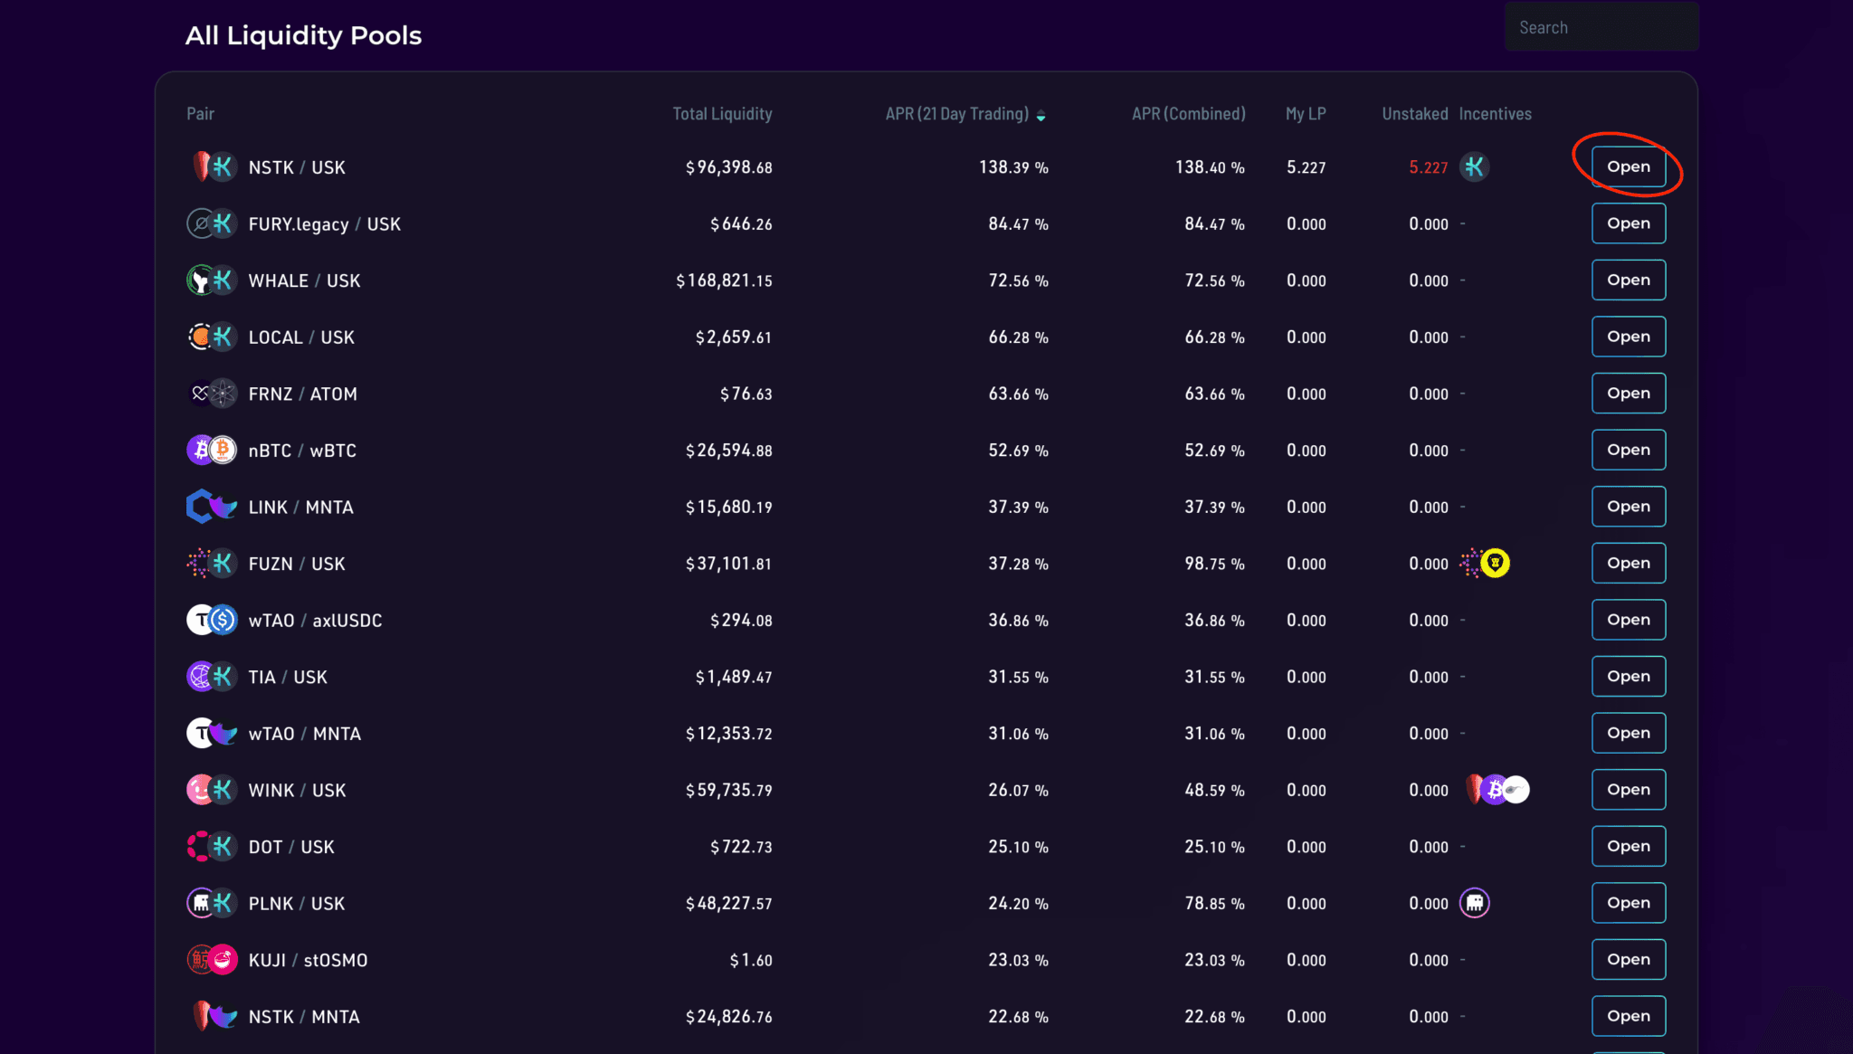Click the 78.85 % combined APR value

point(1214,903)
